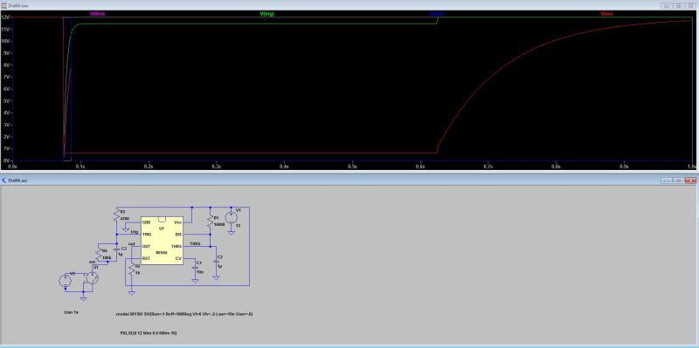Click the V(thrs) trace label in the plot

[97, 14]
